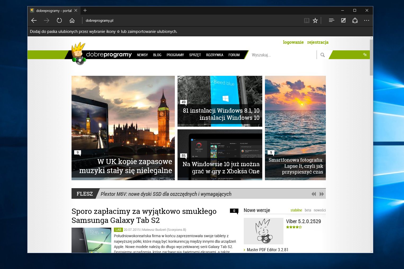Screen dimensions: 404x269
Task: Open the BLOG menu item
Action: (x=157, y=55)
